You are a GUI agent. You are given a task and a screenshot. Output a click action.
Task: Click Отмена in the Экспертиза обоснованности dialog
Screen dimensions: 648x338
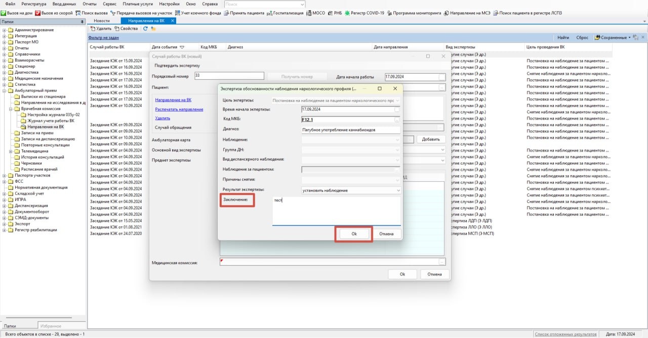[x=386, y=234]
